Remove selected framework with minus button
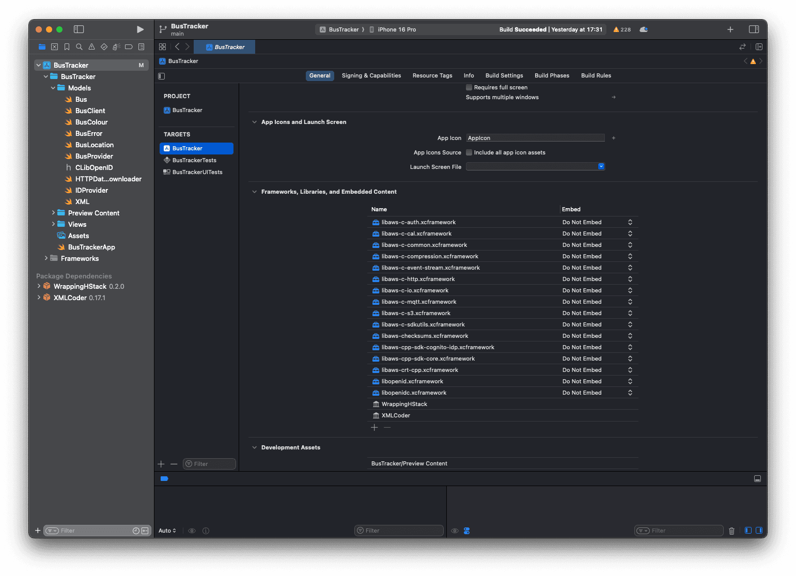Viewport: 796px width, 576px height. click(x=387, y=427)
